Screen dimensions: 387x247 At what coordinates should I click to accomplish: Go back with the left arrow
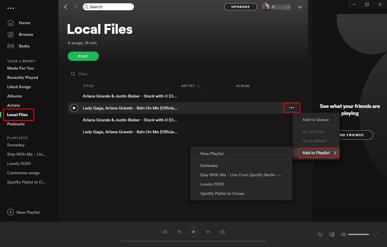click(66, 7)
